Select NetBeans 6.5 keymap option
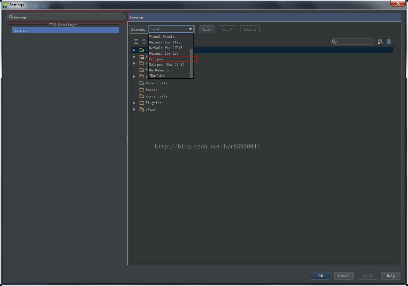Image resolution: width=408 pixels, height=286 pixels. (169, 70)
